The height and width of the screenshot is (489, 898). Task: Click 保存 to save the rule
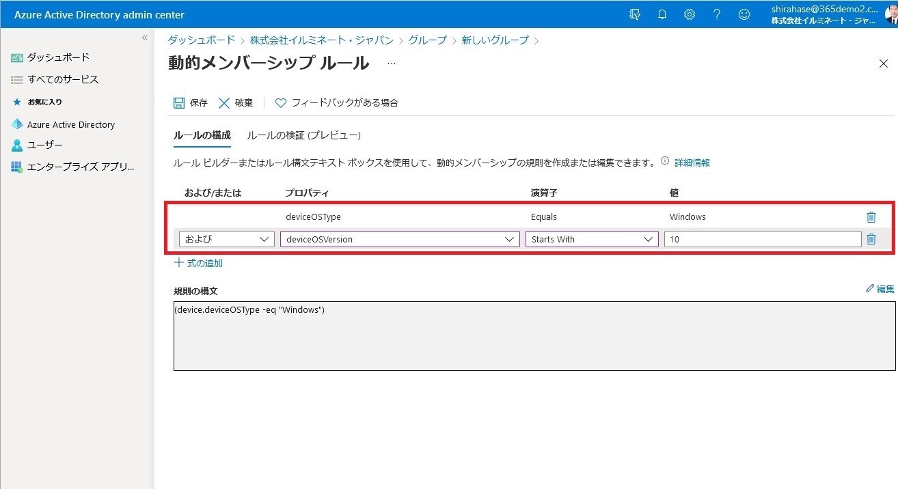pyautogui.click(x=191, y=103)
